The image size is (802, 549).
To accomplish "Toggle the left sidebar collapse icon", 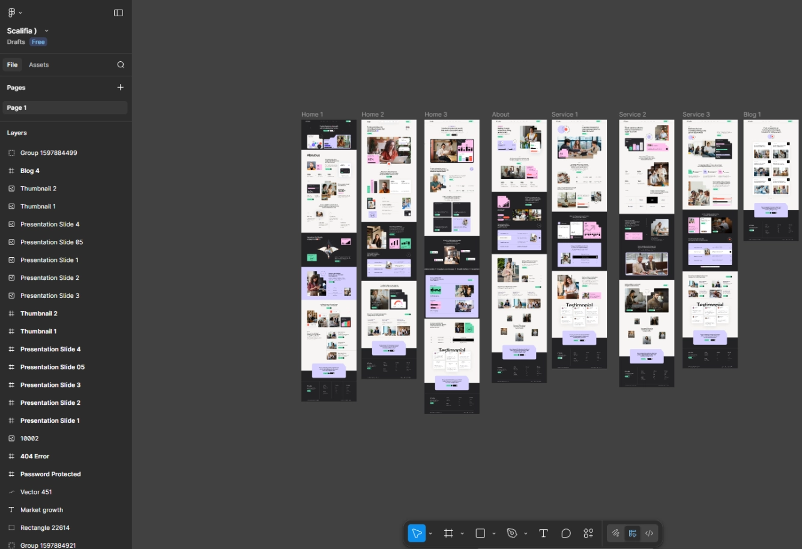I will click(x=118, y=13).
